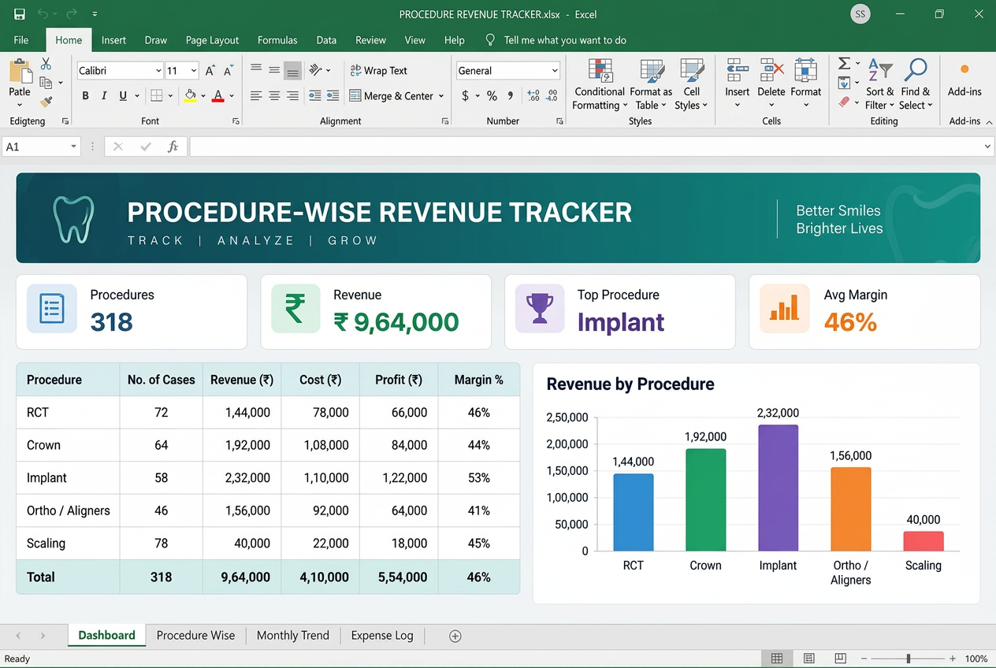This screenshot has height=668, width=996.
Task: Select Middle Align vertical alignment
Action: pyautogui.click(x=274, y=70)
